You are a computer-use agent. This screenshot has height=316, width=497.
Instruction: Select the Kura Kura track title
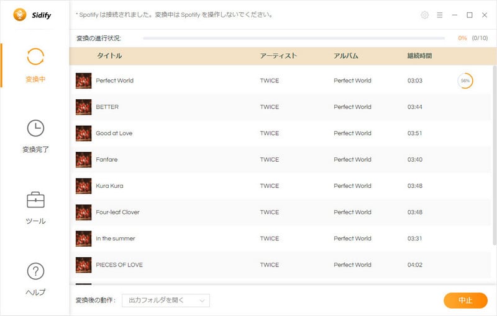click(x=110, y=186)
